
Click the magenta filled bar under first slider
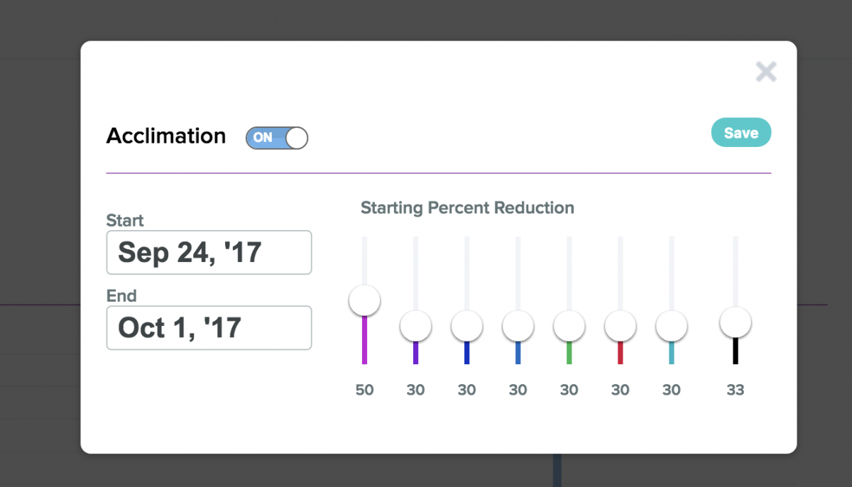pyautogui.click(x=364, y=341)
